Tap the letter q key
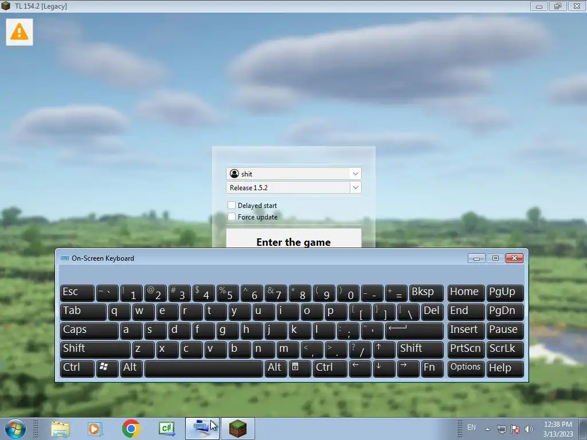The image size is (587, 440). pyautogui.click(x=119, y=312)
